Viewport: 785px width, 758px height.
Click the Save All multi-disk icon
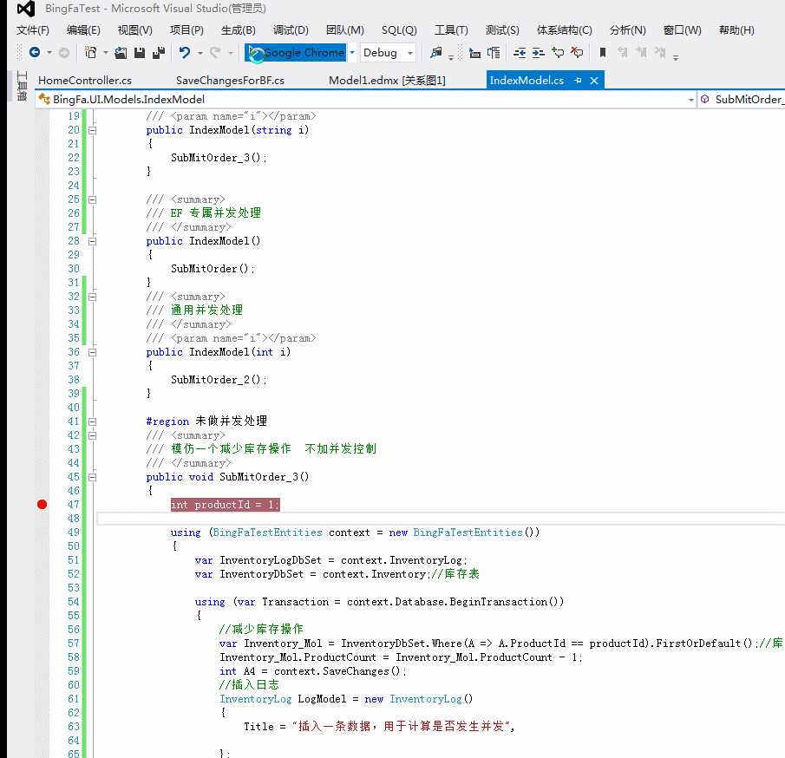coord(159,52)
